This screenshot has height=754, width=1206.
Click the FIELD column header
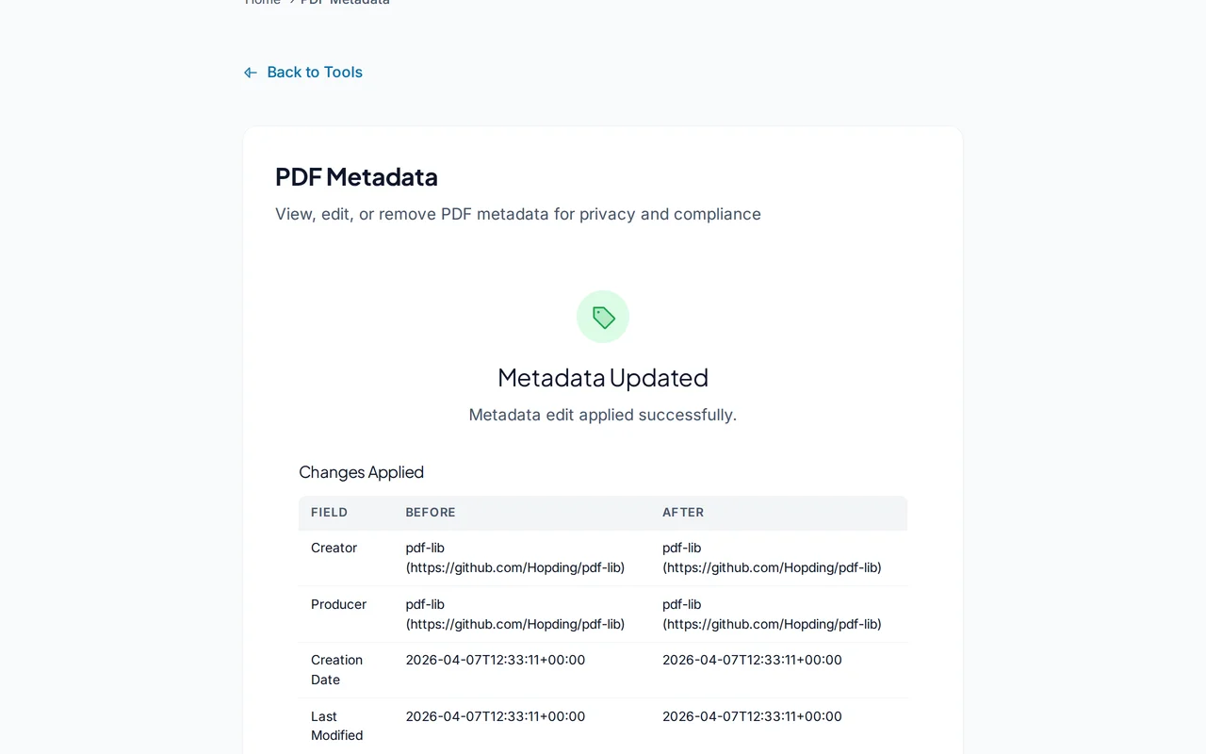point(329,513)
